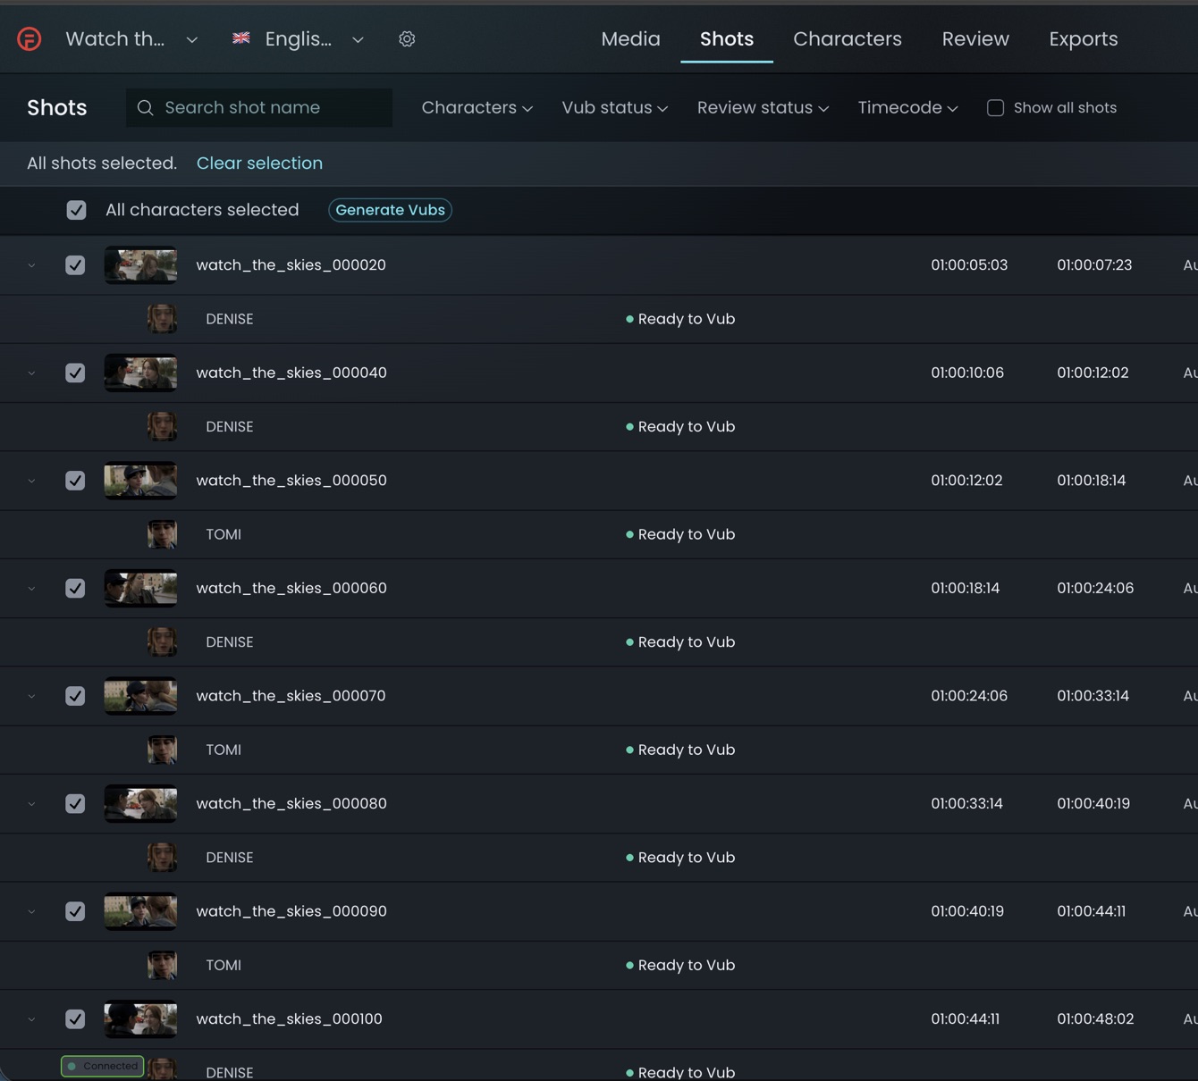Click end timecode 01:00:48:02
This screenshot has height=1081, width=1198.
[1095, 1018]
